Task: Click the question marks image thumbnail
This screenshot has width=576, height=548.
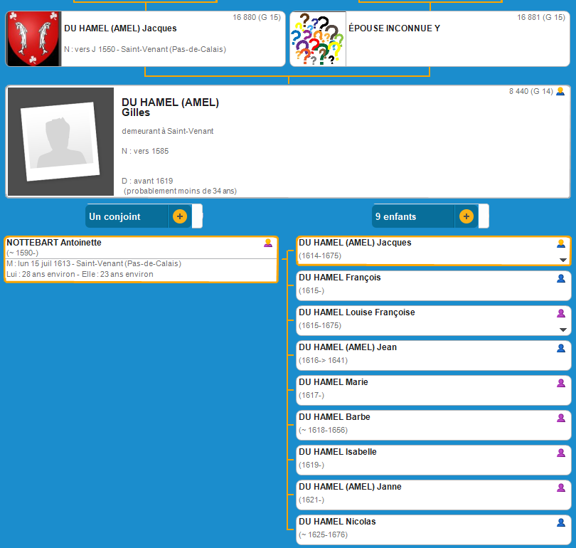Action: (x=318, y=39)
